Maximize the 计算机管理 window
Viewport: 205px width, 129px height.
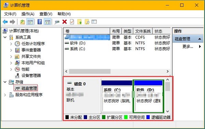182,5
